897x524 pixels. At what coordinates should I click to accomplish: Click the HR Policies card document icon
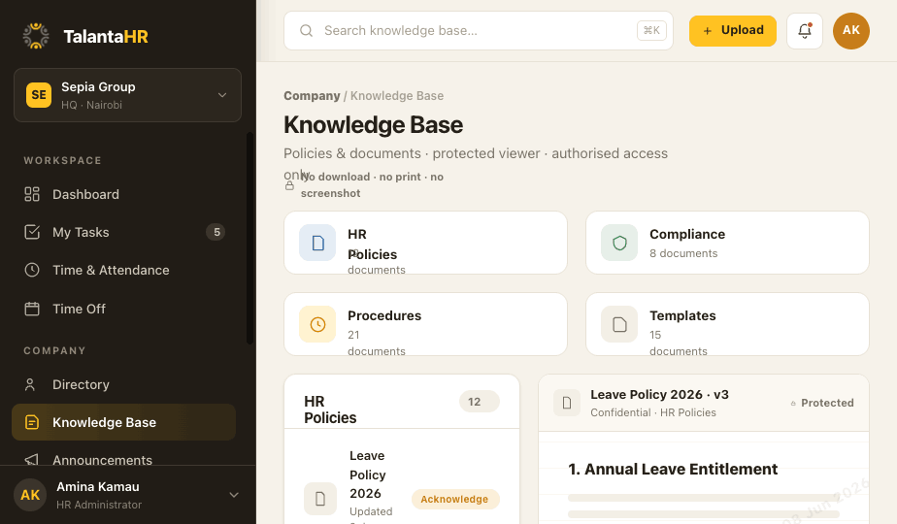click(x=317, y=243)
